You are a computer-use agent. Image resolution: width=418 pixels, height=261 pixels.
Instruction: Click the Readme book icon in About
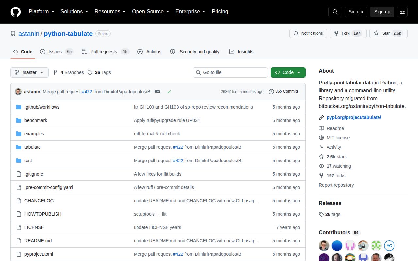click(321, 128)
